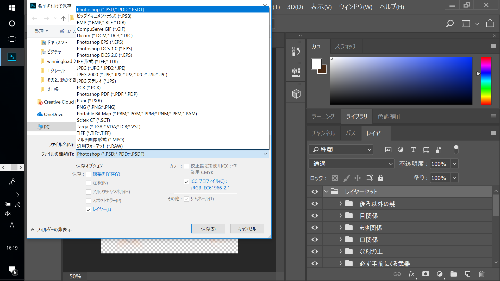The image size is (500, 281).
Task: Click the search magnifier icon in Photoshop
Action: tap(450, 24)
